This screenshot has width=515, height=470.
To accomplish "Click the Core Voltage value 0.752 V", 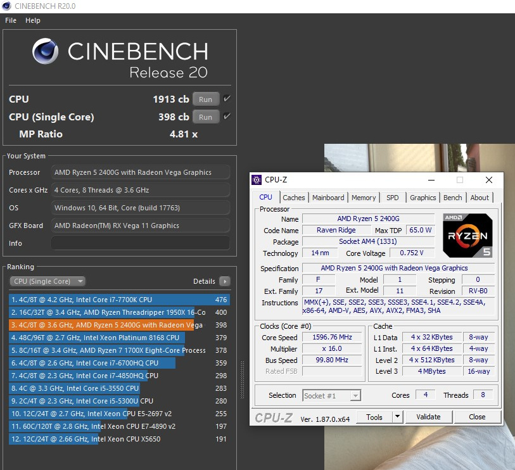I will tap(412, 253).
